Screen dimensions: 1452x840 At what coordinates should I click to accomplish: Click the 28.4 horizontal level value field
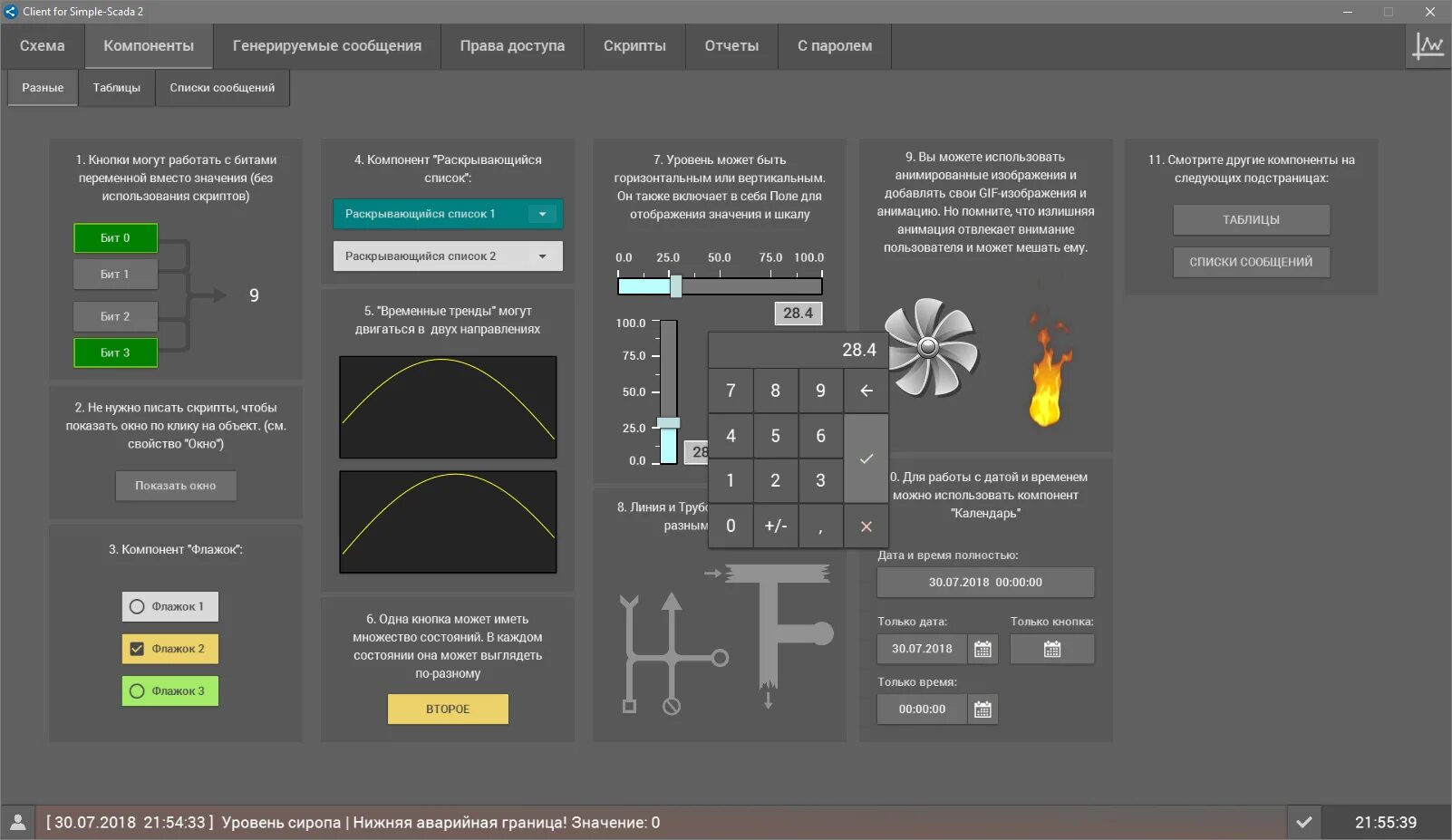coord(798,314)
